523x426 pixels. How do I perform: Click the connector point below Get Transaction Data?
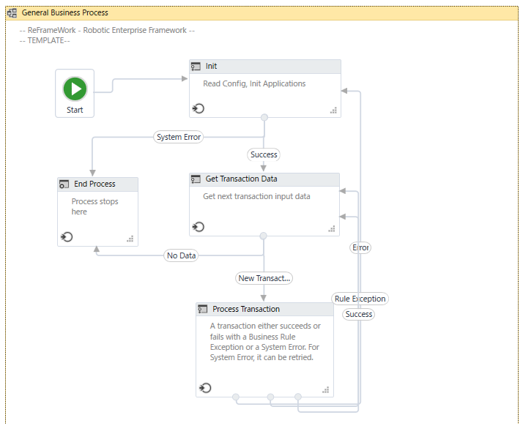(263, 236)
